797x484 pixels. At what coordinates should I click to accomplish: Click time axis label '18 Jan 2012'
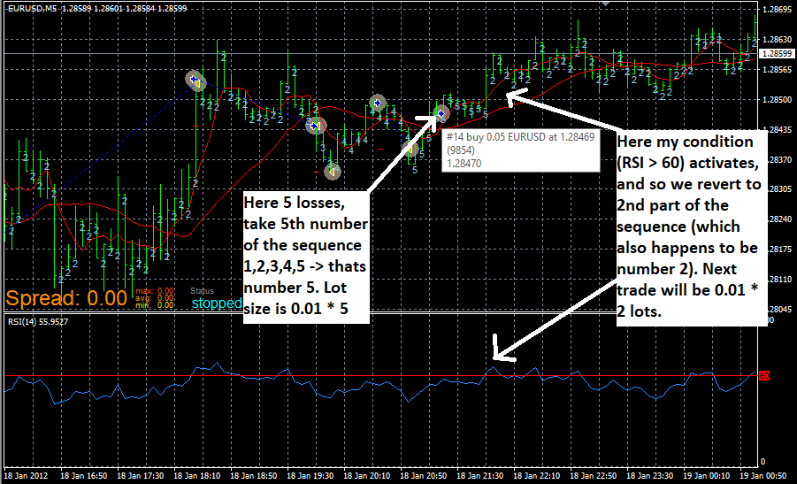click(x=26, y=476)
